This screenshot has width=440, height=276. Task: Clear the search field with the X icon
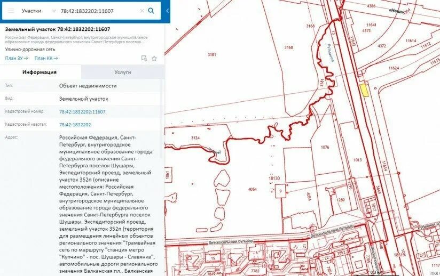coord(142,11)
